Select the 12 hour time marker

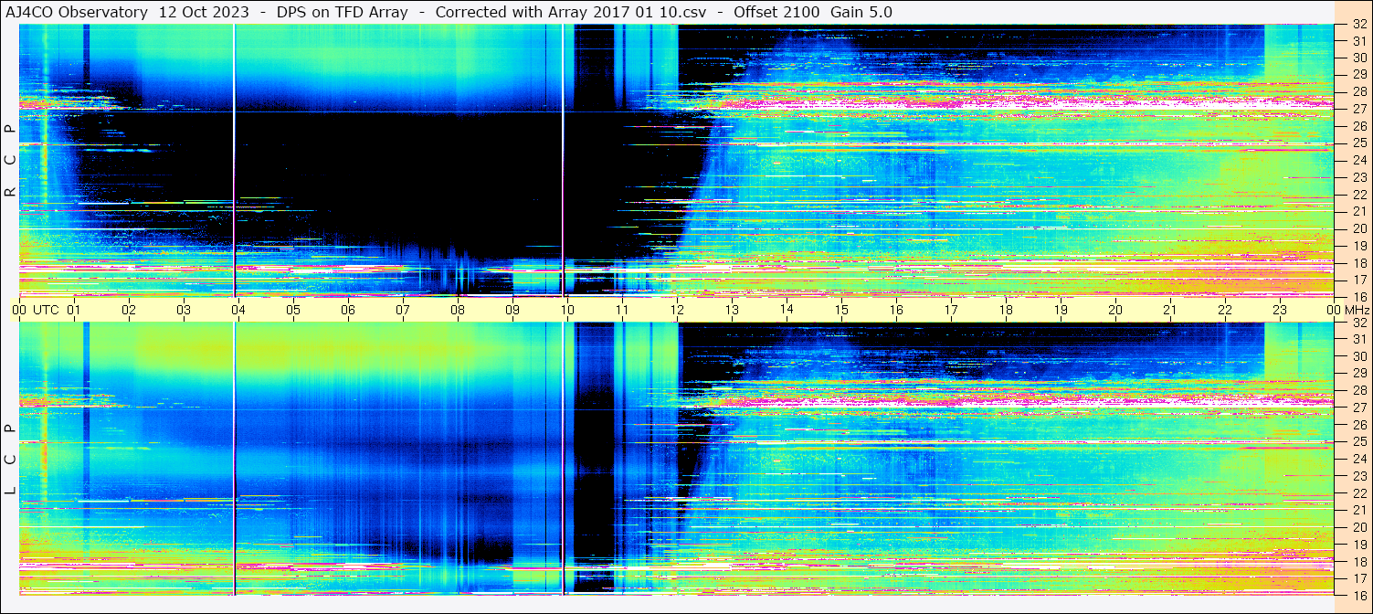[676, 310]
